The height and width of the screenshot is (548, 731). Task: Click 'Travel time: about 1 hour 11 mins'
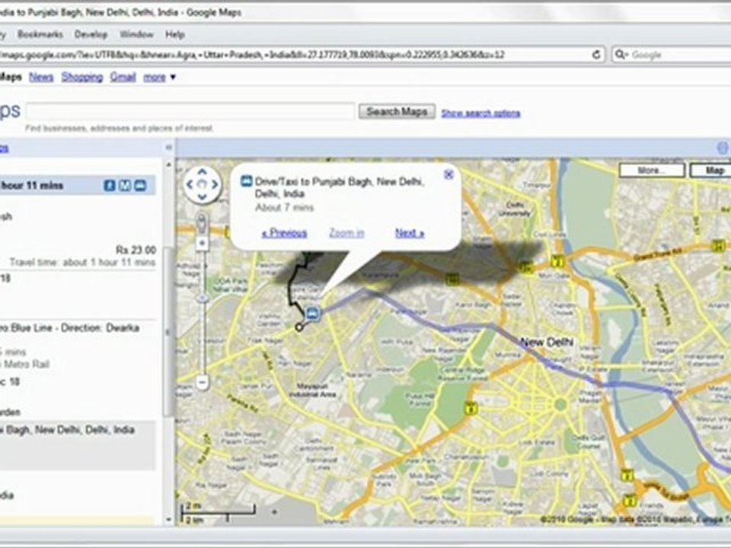82,263
